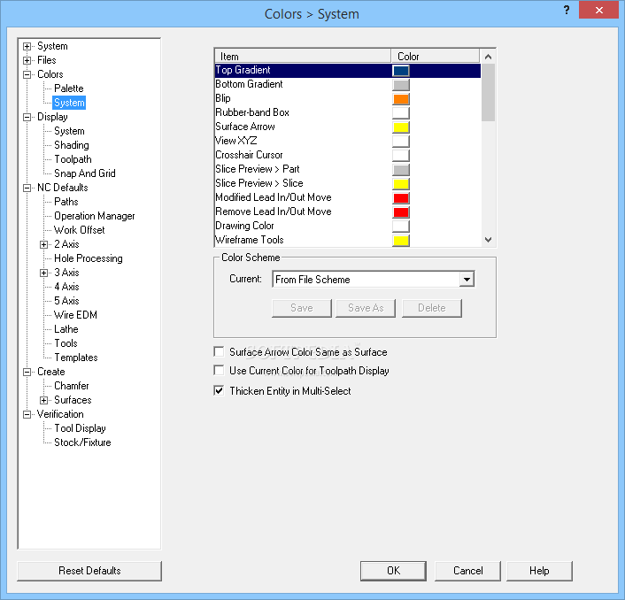Click the Modified Lead In/Out Move red swatch
Viewport: 625px width, 600px height.
[401, 198]
